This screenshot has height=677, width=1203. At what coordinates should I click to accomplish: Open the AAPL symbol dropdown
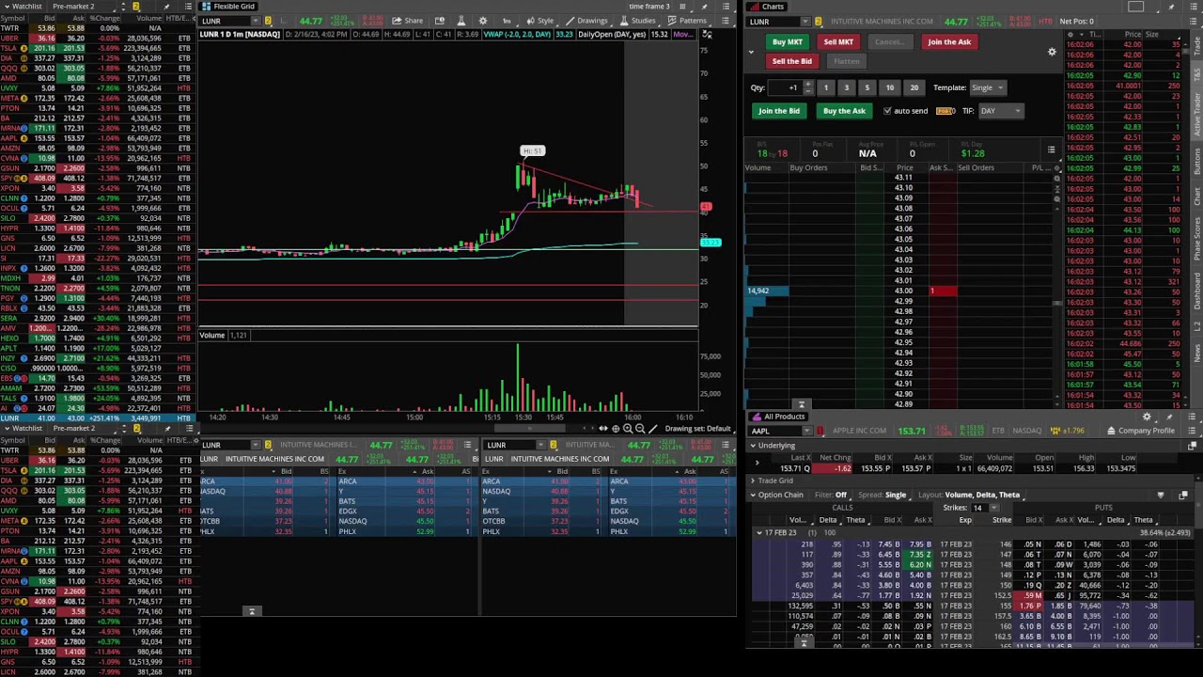(x=806, y=431)
